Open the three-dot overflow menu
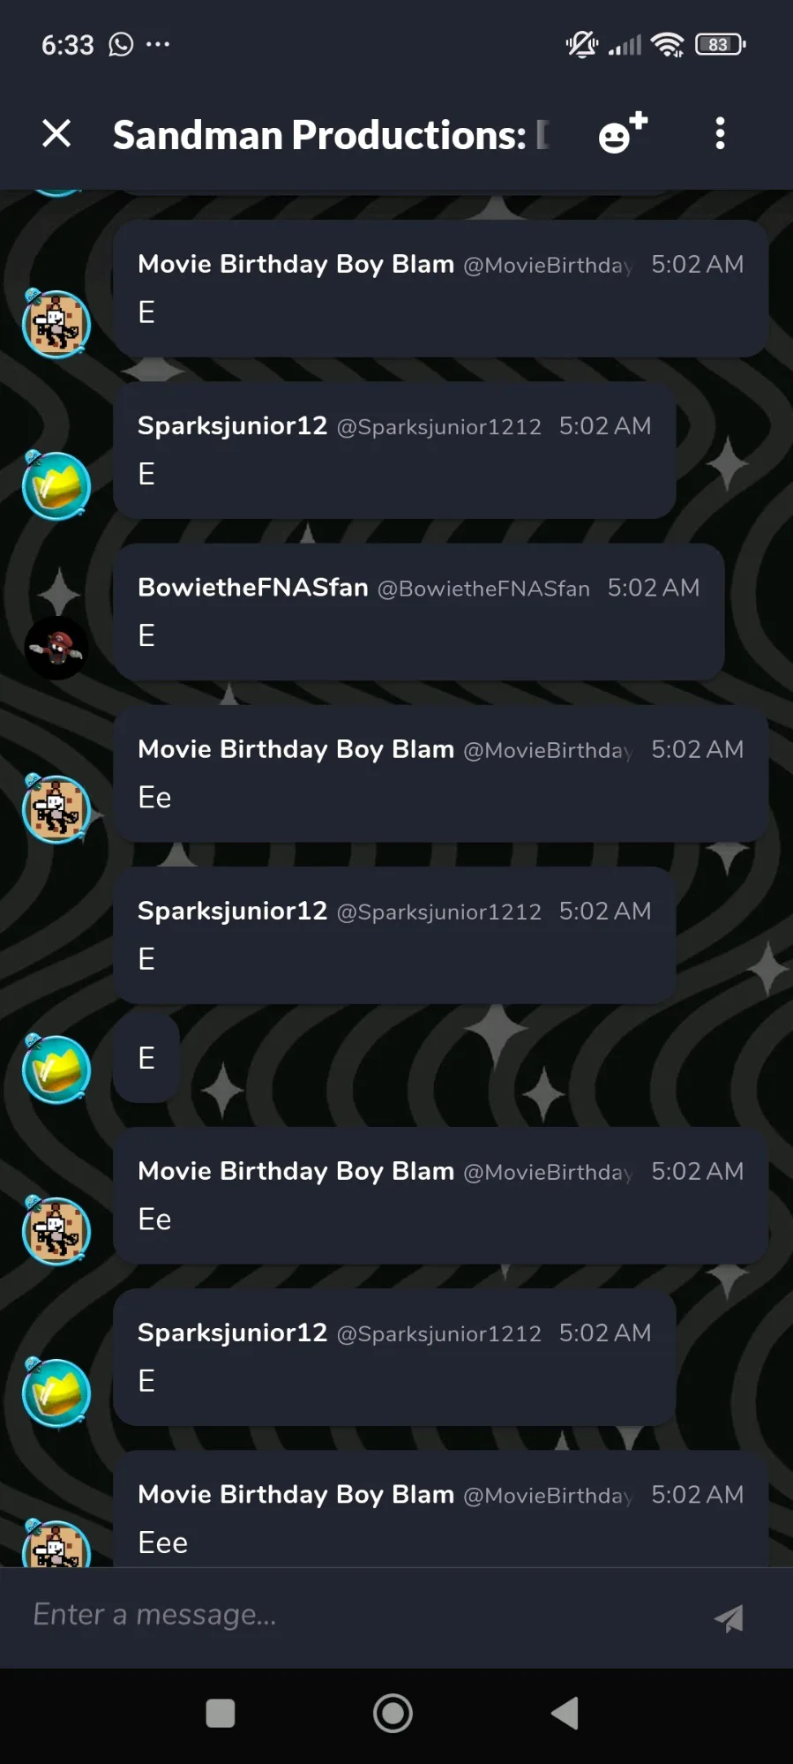 click(x=720, y=133)
